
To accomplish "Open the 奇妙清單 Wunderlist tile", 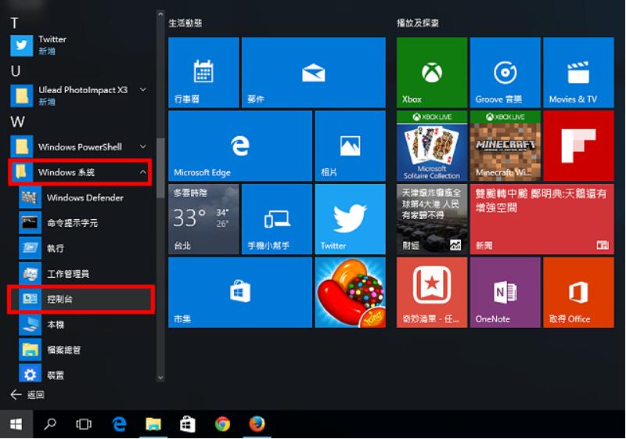I will [x=432, y=293].
